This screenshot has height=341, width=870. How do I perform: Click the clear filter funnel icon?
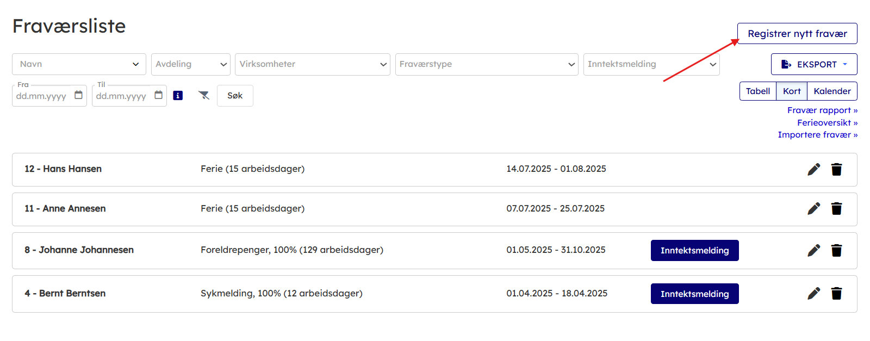tap(204, 96)
